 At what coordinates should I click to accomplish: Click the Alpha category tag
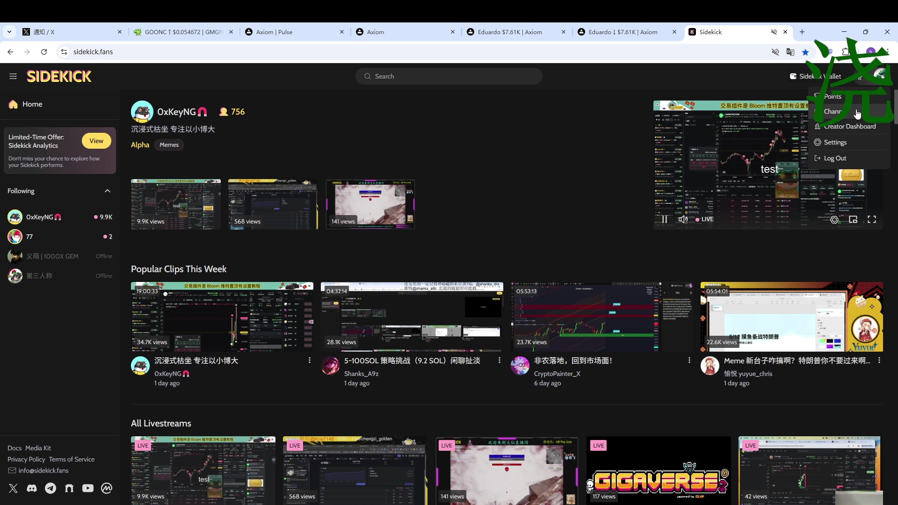[140, 145]
